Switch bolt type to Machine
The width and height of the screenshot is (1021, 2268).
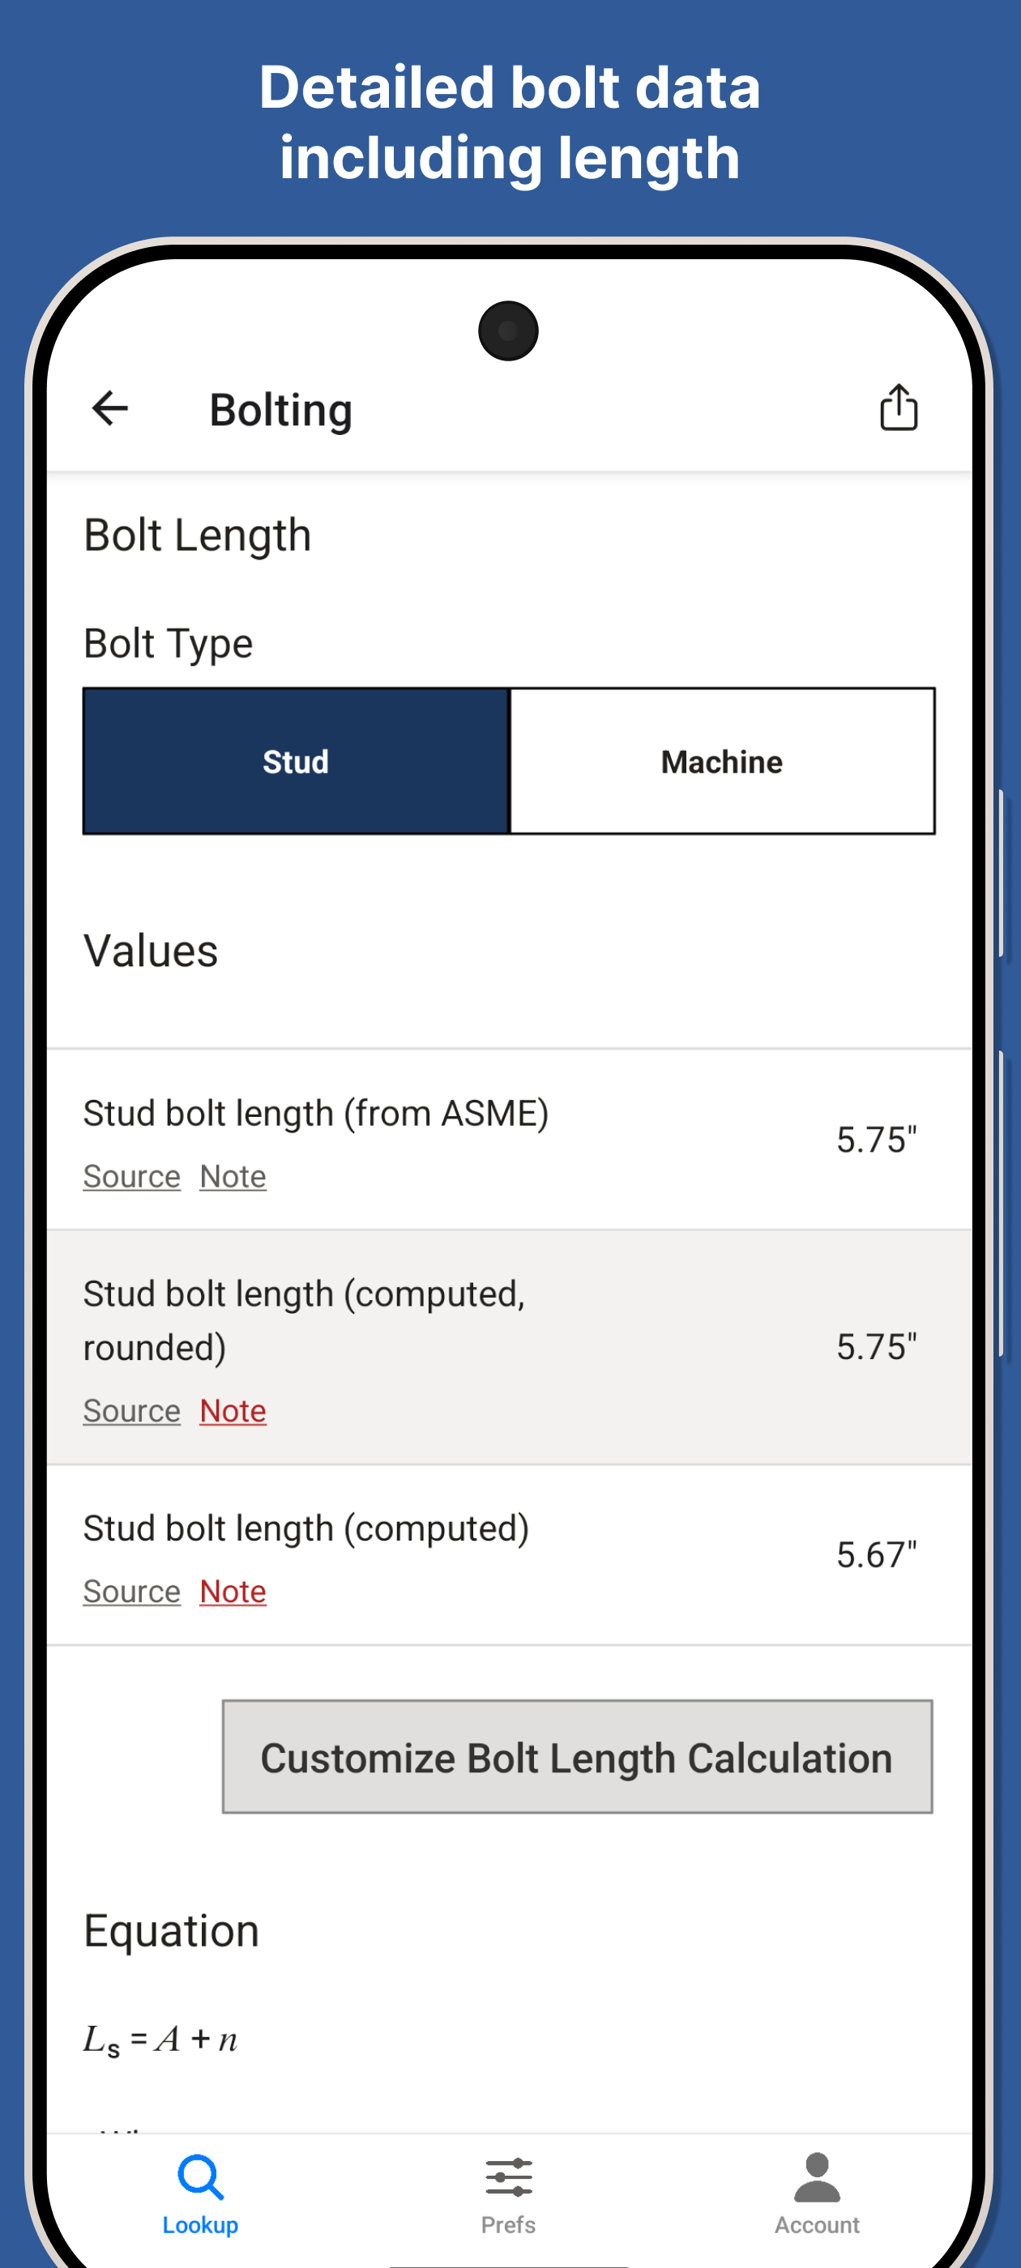point(721,761)
